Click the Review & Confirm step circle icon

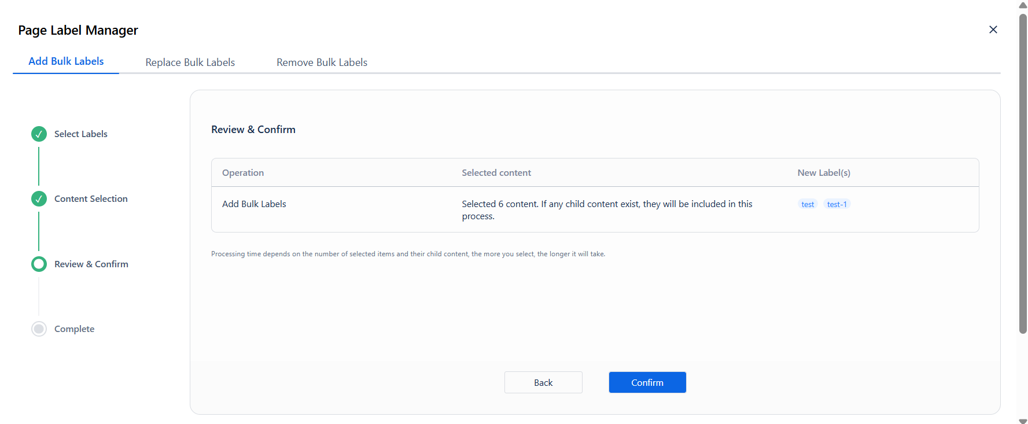coord(39,264)
